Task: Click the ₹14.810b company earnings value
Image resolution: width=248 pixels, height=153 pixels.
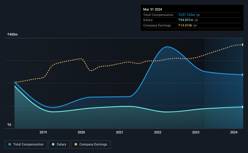Action: tap(185, 25)
